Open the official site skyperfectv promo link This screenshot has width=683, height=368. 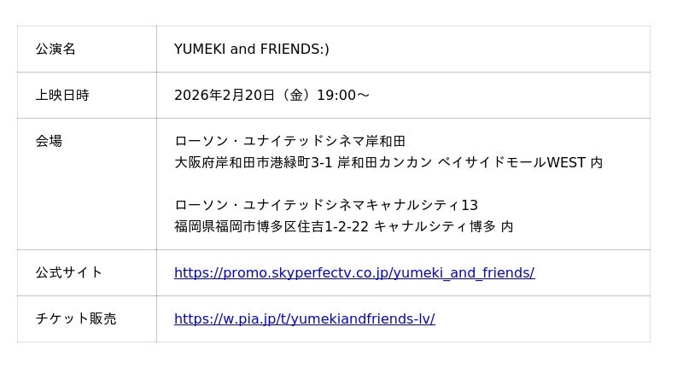click(353, 273)
